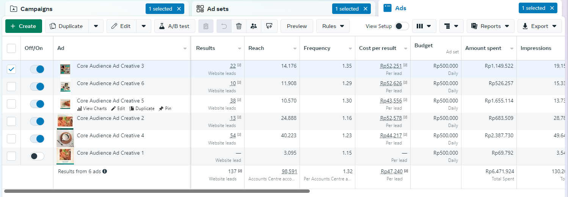The width and height of the screenshot is (568, 197).
Task: Click the Preview button
Action: (297, 26)
